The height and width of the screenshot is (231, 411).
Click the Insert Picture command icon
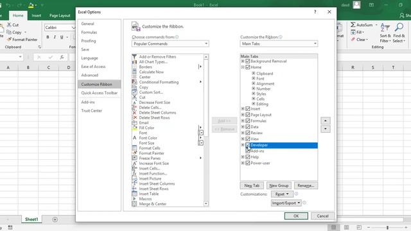134,178
